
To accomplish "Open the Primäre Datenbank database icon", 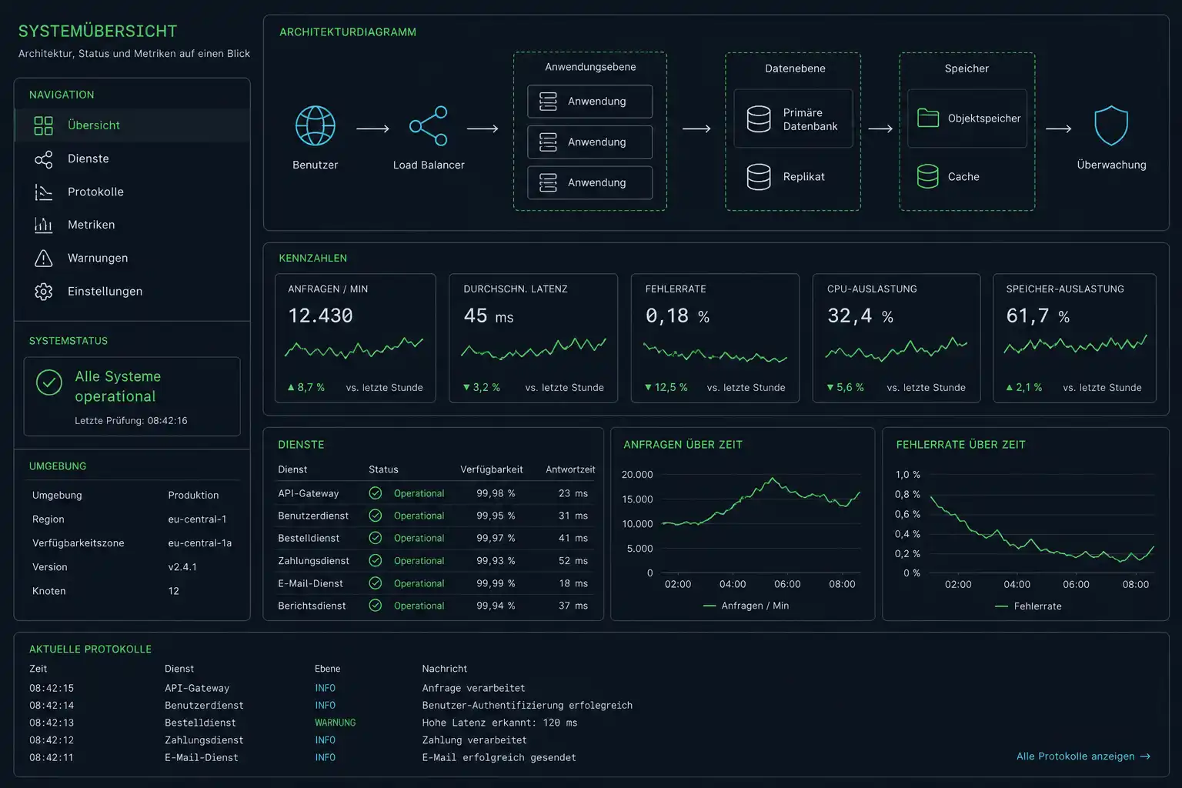I will click(759, 119).
